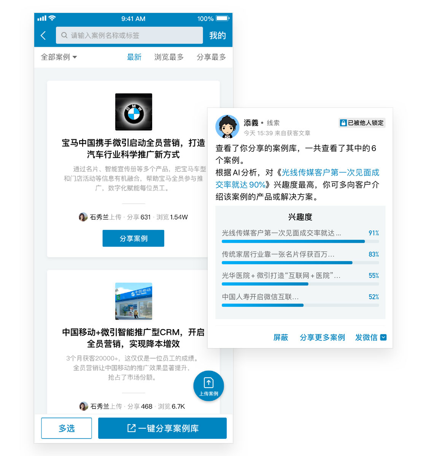The width and height of the screenshot is (426, 456).
Task: Click the 91% interest progress bar
Action: 300,241
